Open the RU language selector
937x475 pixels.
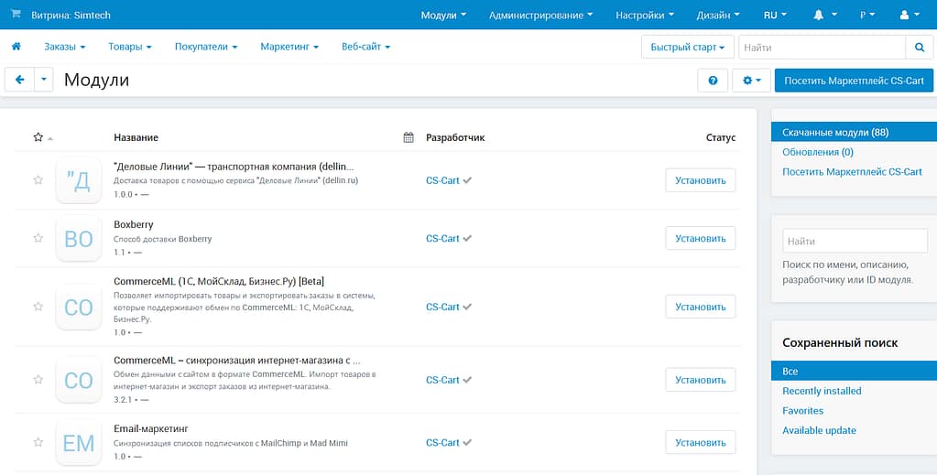click(x=775, y=16)
